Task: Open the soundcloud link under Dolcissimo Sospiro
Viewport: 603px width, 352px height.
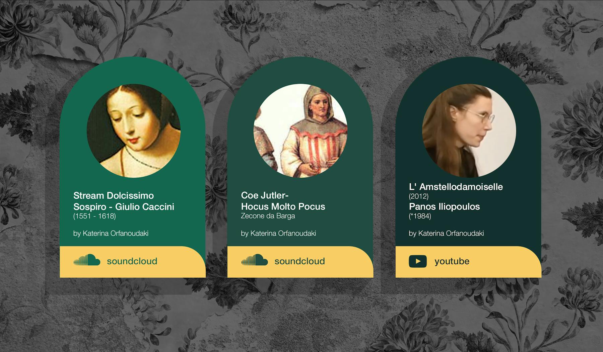Action: pos(133,262)
